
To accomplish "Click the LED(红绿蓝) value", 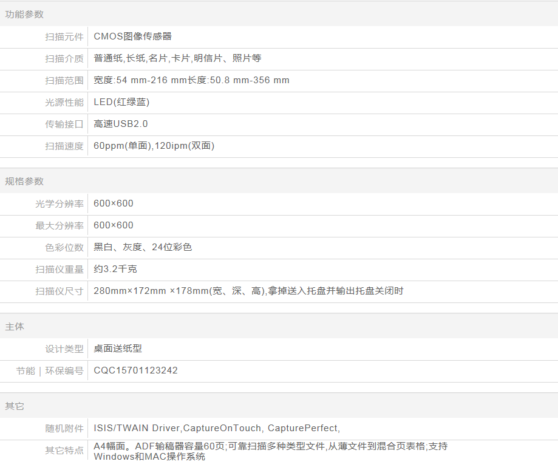I will pos(121,102).
